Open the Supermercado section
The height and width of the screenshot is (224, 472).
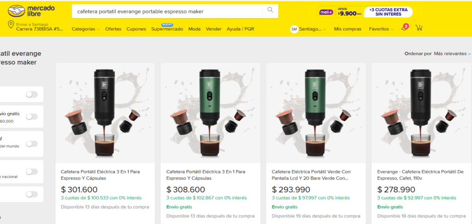[x=167, y=29]
